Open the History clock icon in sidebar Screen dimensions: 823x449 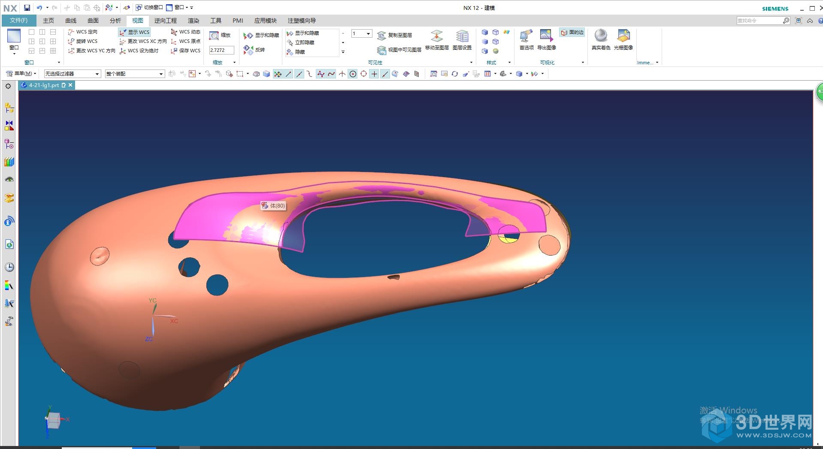[9, 267]
